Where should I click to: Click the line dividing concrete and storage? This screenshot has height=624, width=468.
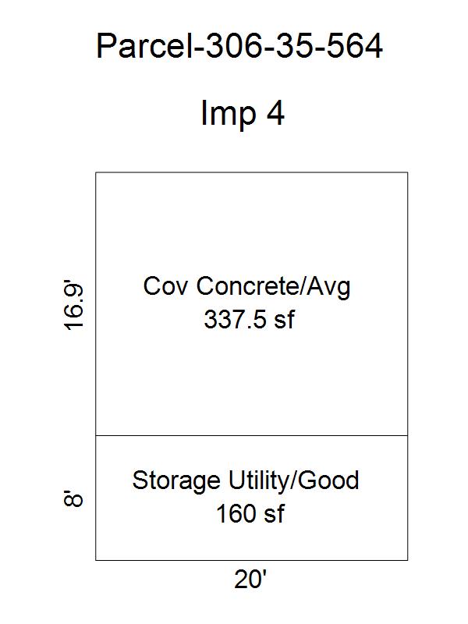tap(251, 435)
